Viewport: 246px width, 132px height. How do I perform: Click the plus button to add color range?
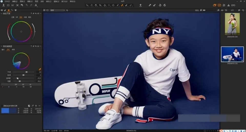click(x=36, y=106)
